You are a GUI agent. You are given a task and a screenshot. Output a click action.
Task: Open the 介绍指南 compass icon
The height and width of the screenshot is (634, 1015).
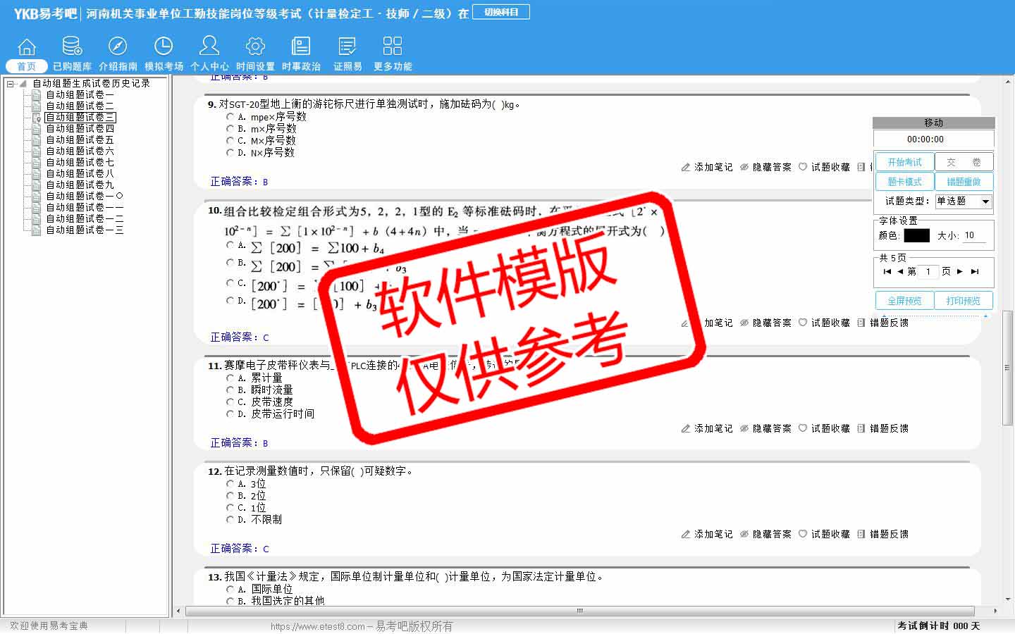tap(118, 46)
